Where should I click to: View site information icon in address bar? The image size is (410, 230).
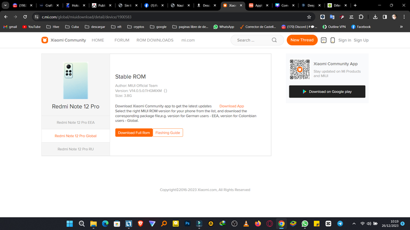point(37,17)
